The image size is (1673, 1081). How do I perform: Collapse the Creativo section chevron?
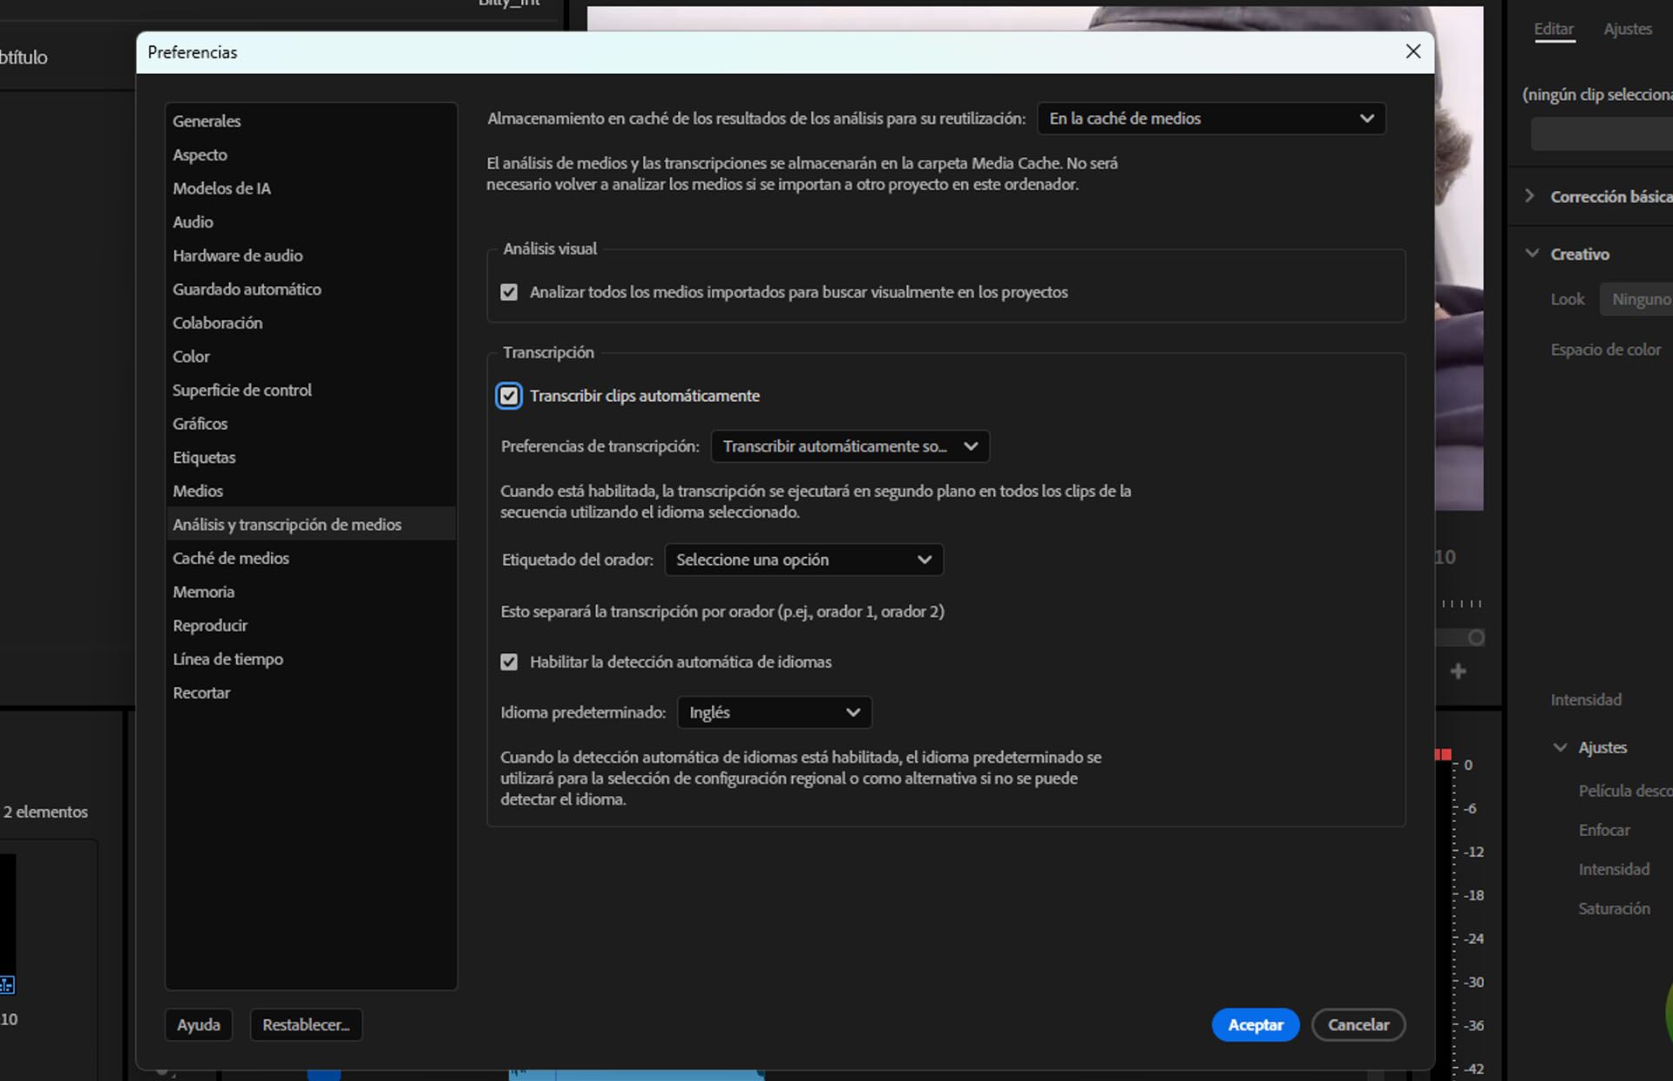1531,254
